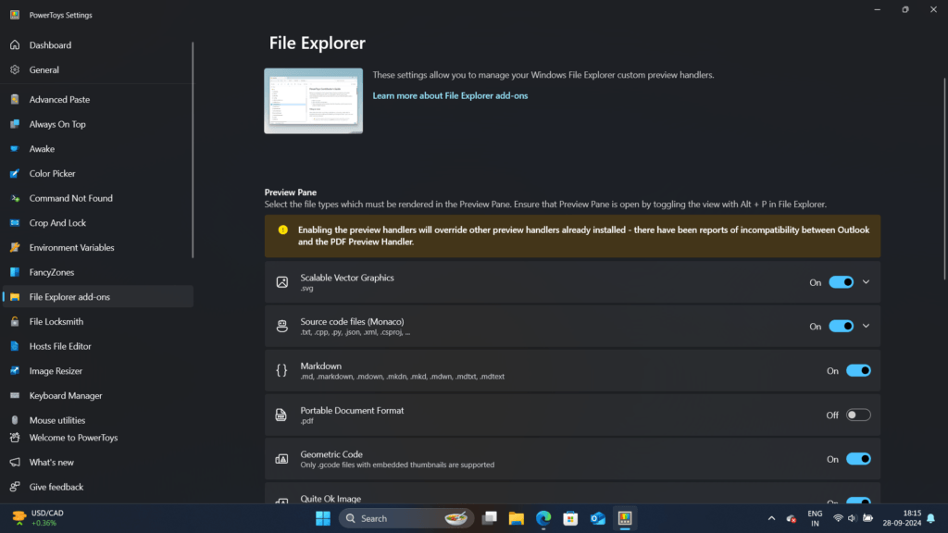Click the Markdown curly braces icon
Image resolution: width=948 pixels, height=533 pixels.
[281, 370]
